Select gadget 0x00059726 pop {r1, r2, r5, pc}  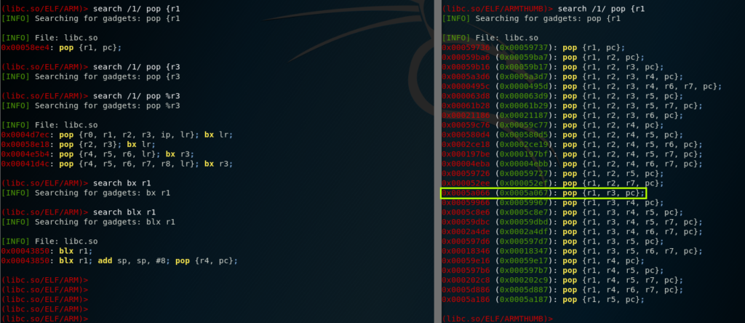click(553, 173)
